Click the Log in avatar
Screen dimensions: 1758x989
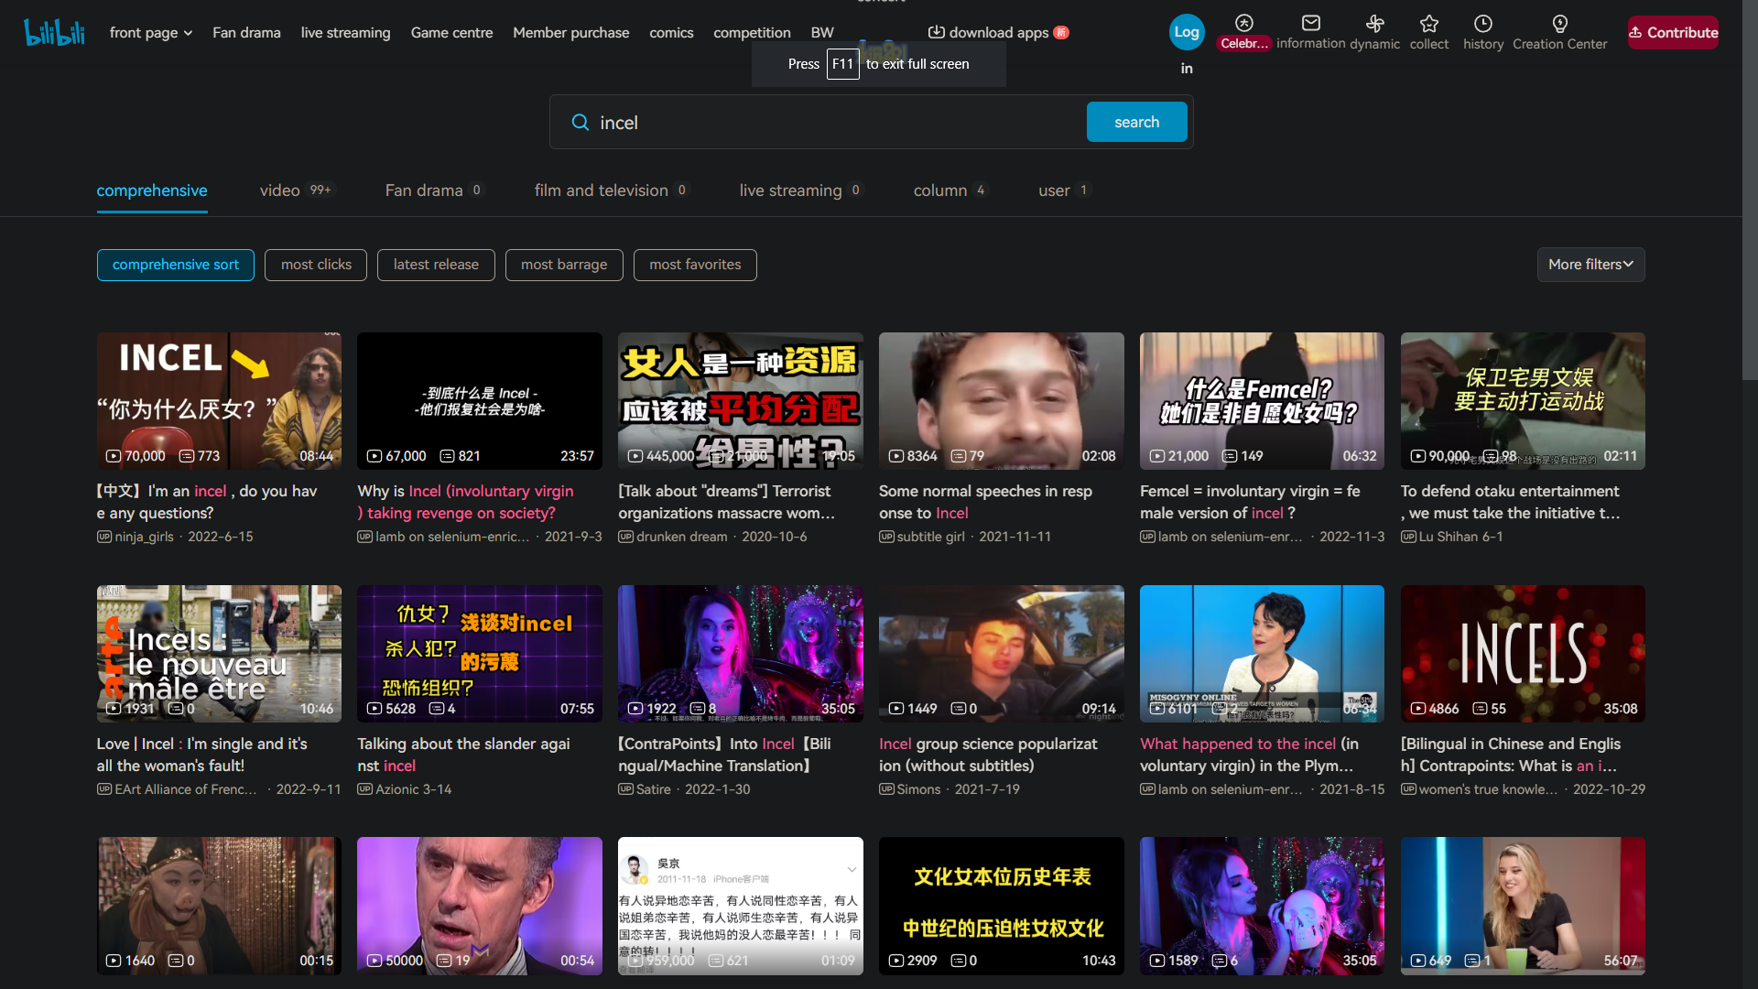pos(1187,32)
